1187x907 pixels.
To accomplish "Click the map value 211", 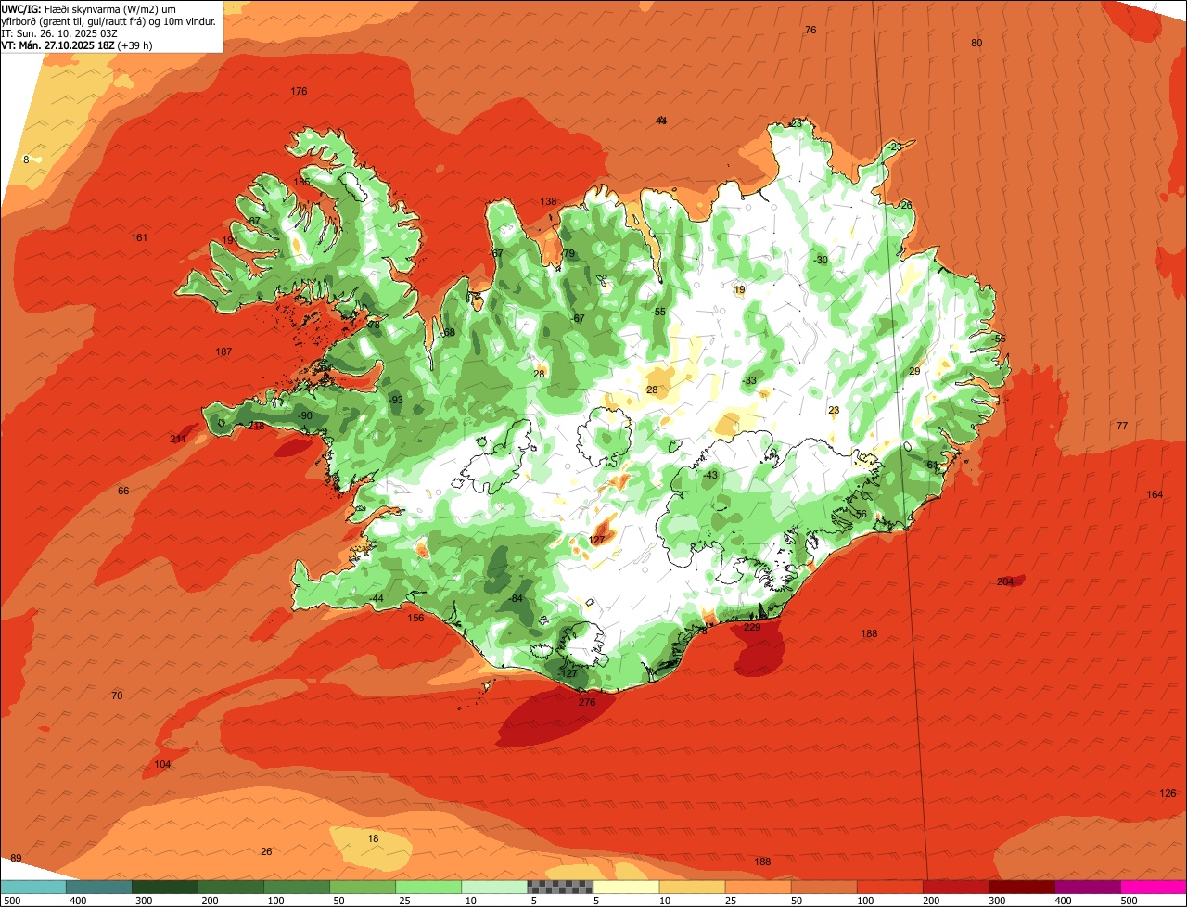I will pyautogui.click(x=178, y=439).
